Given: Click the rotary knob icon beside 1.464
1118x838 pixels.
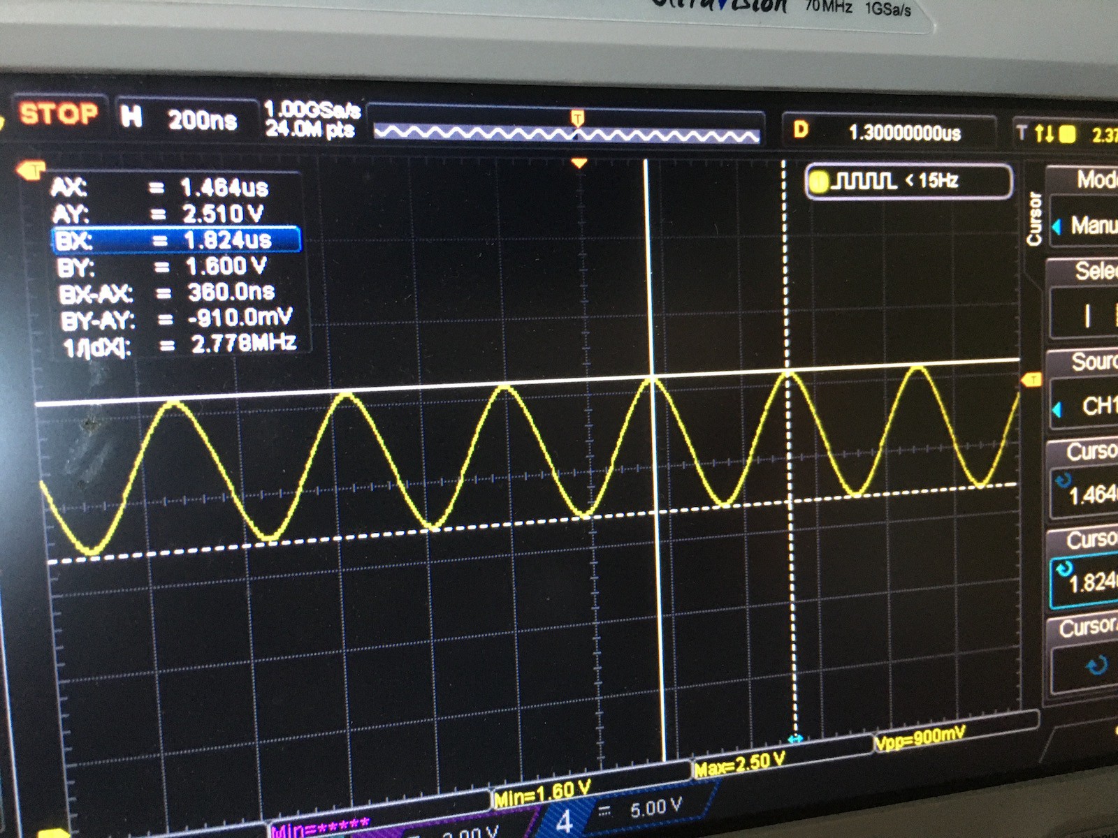Looking at the screenshot, I should tap(1063, 480).
